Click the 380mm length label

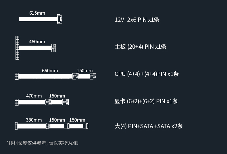(34, 120)
